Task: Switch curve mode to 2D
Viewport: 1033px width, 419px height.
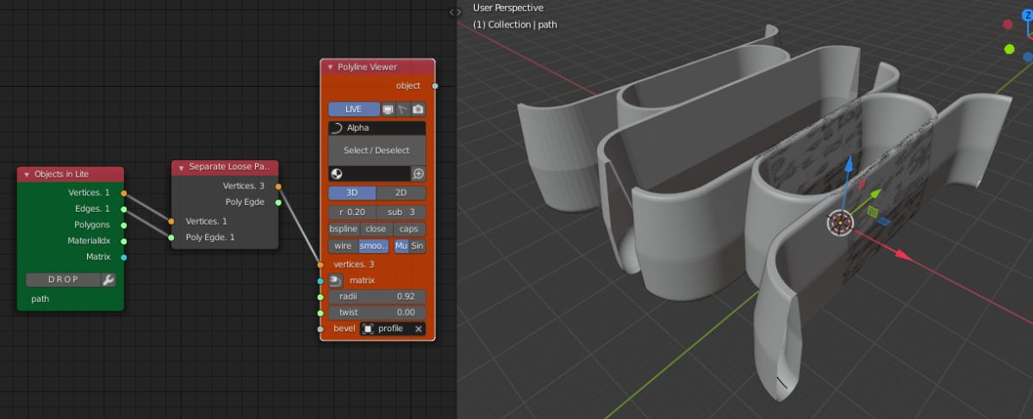Action: (x=401, y=193)
